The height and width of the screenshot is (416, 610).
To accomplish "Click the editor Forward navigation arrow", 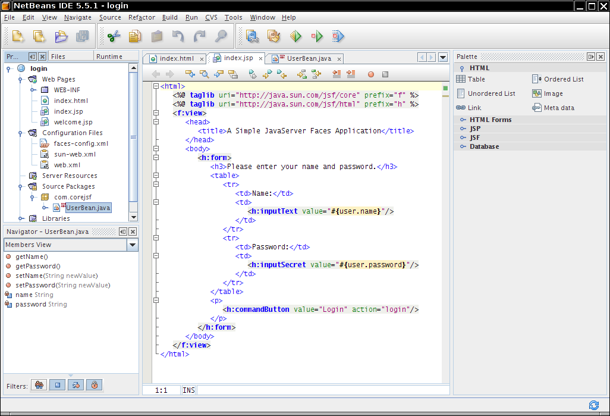I will 169,74.
